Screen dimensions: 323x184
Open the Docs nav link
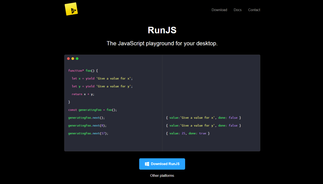237,10
